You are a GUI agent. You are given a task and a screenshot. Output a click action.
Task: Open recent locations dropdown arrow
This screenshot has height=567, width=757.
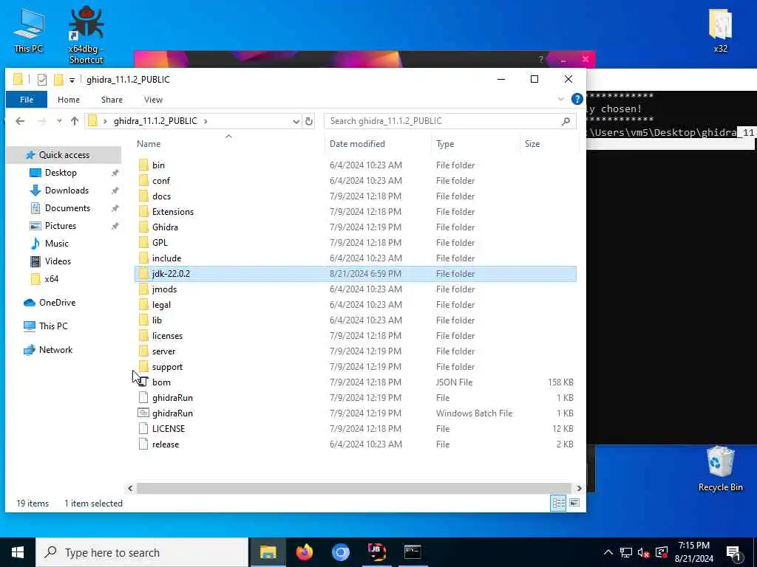coord(59,121)
